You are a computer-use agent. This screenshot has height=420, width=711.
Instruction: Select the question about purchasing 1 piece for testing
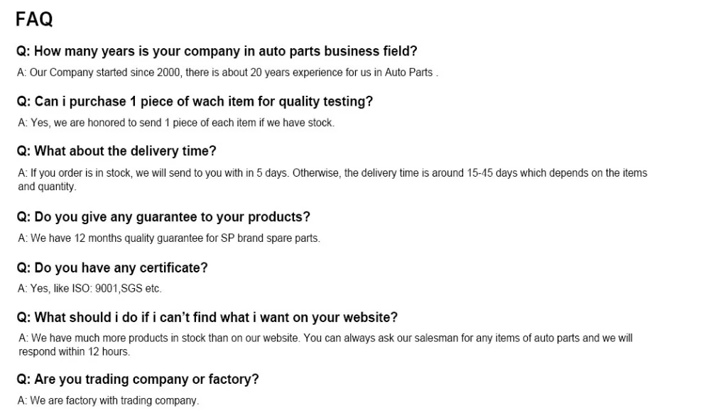pos(194,101)
